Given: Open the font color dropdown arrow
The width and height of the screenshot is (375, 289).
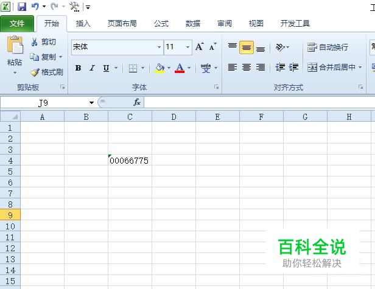Looking at the screenshot, I should pos(189,68).
